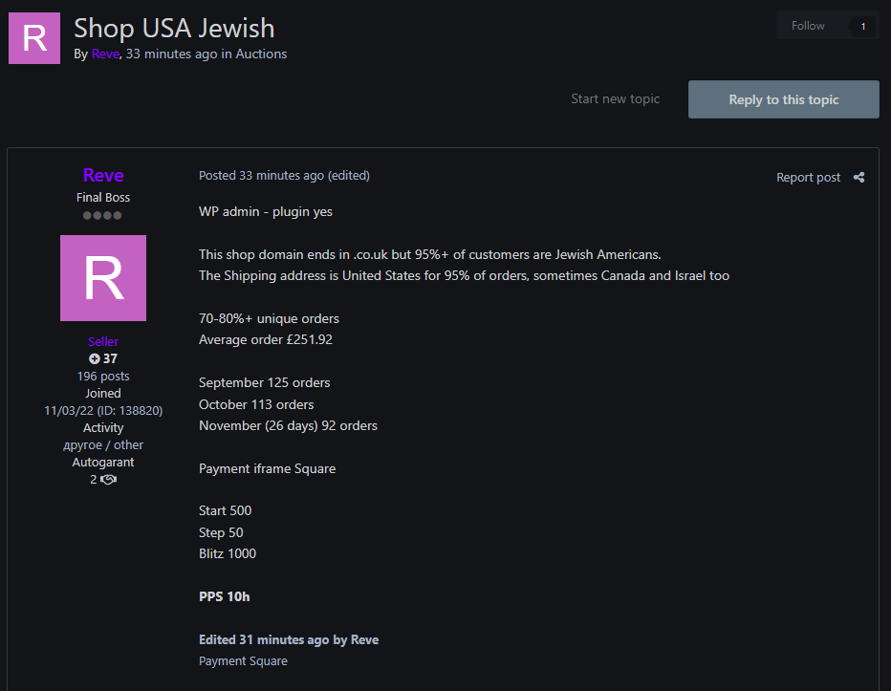Click the small Reve avatar in topic header
This screenshot has height=691, width=891.
point(34,38)
